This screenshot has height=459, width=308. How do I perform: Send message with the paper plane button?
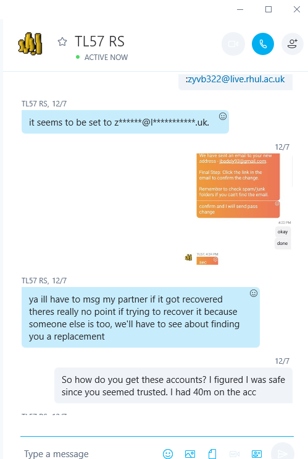pyautogui.click(x=282, y=453)
